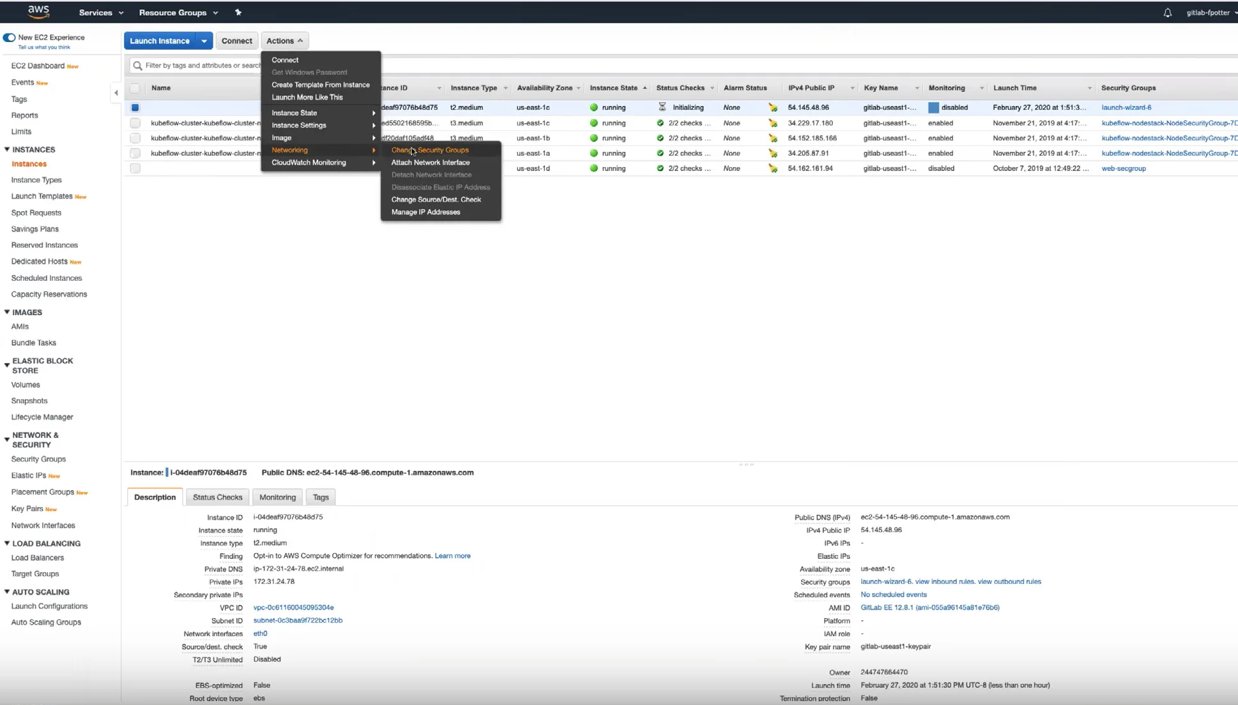This screenshot has height=705, width=1238.
Task: Click the green running indicator for the web-secgroup instance
Action: click(x=593, y=168)
